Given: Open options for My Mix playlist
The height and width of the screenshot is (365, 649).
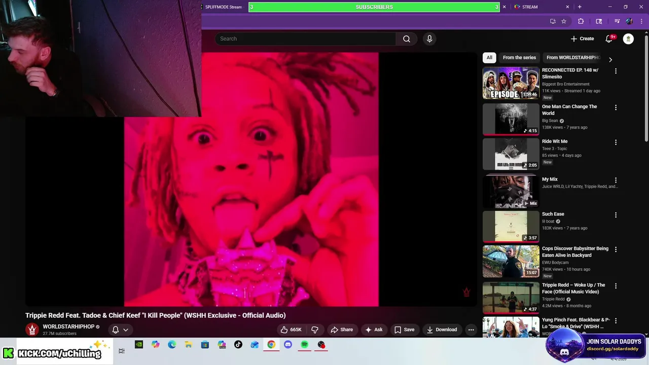Looking at the screenshot, I should (x=616, y=180).
